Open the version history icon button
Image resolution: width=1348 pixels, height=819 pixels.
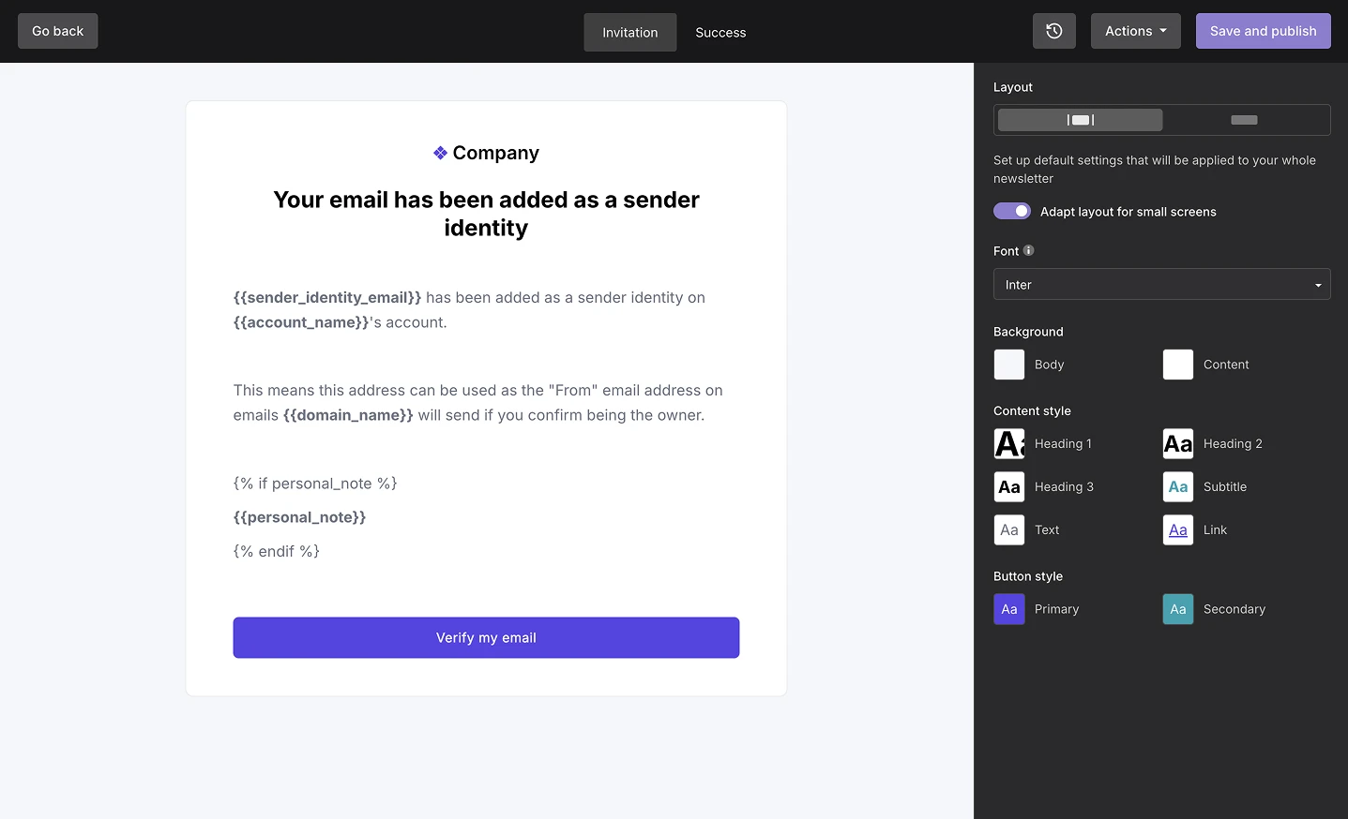tap(1053, 31)
